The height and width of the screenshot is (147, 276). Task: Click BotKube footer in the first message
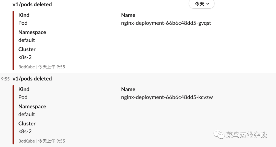click(x=27, y=67)
